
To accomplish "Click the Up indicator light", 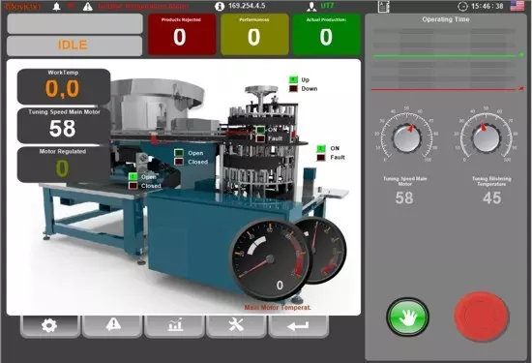I will tap(293, 79).
